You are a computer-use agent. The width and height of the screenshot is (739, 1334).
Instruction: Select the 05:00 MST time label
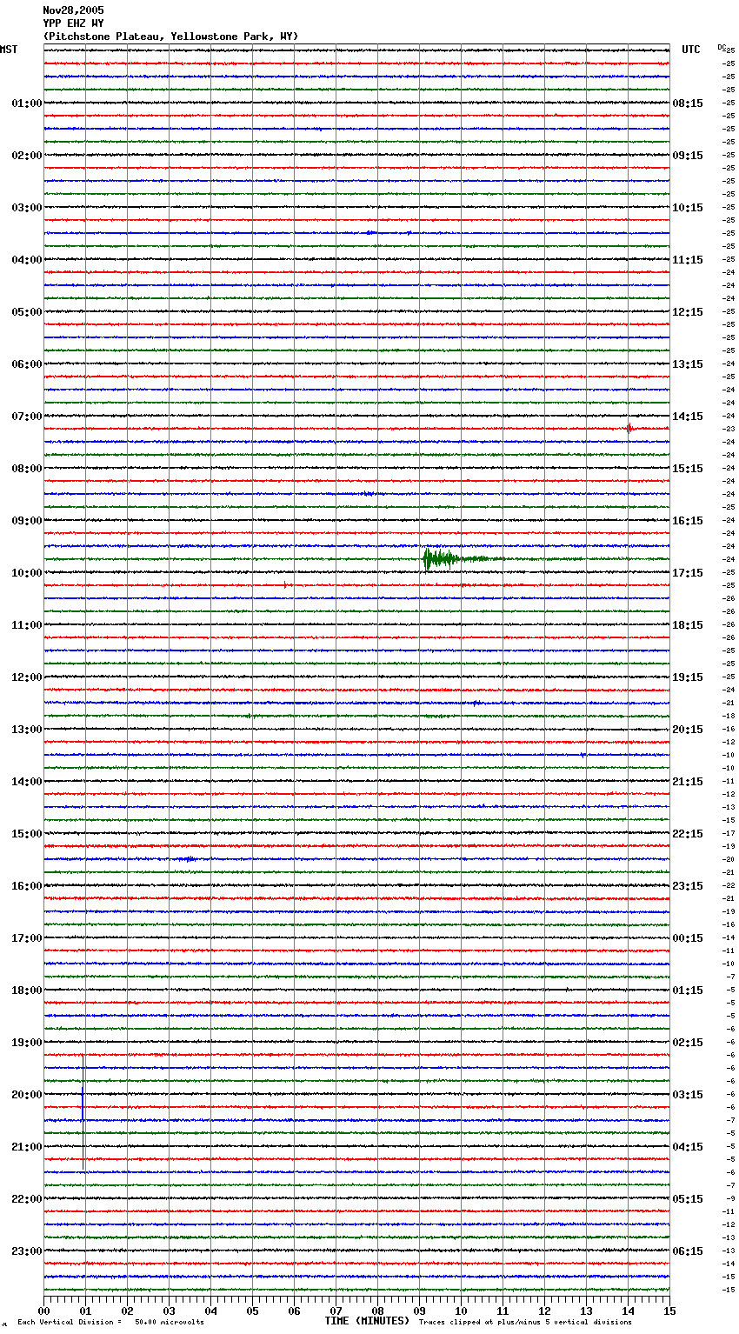[26, 312]
